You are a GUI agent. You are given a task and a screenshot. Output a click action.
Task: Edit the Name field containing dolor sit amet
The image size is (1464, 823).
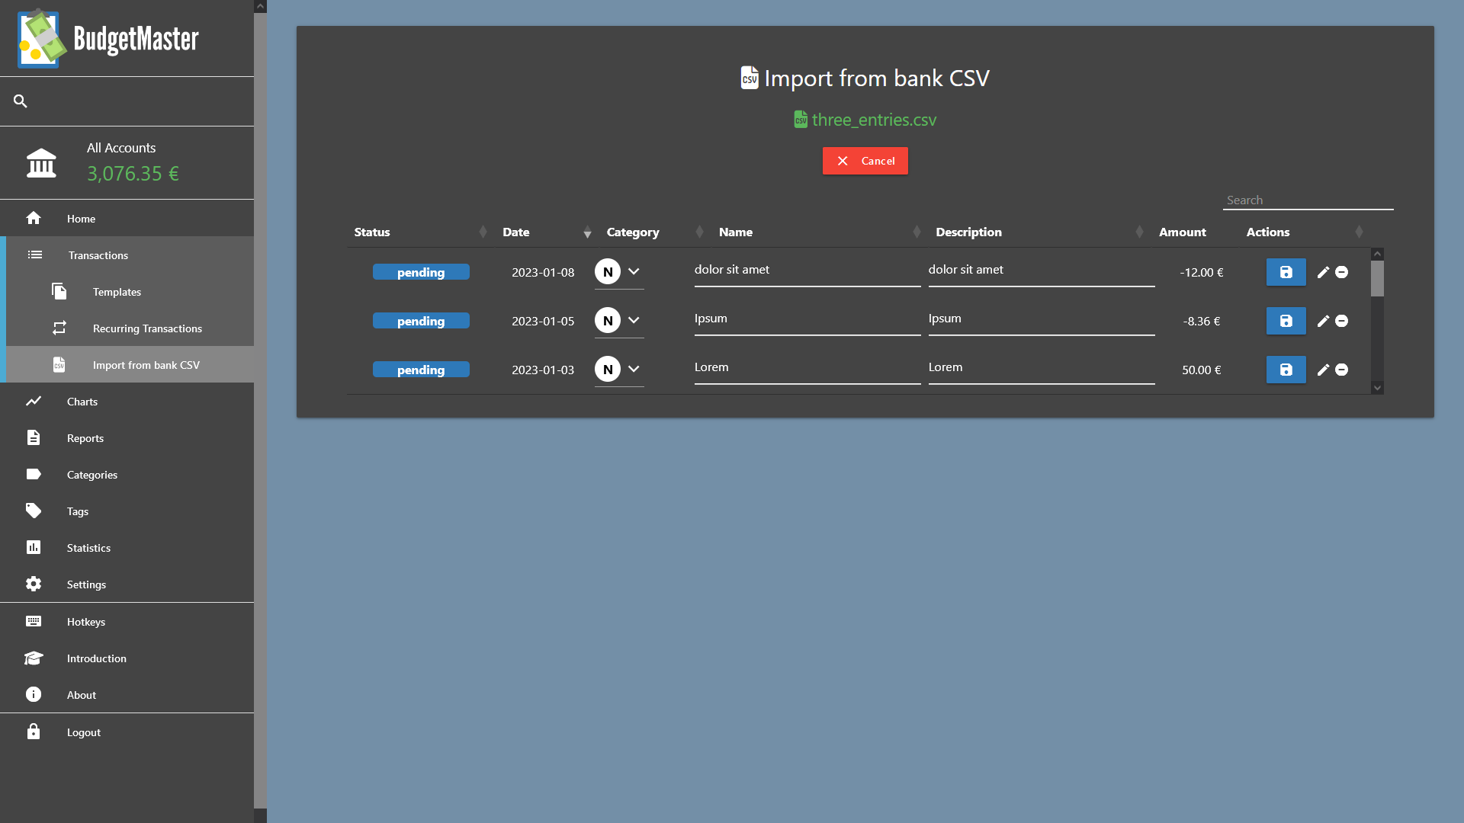[x=807, y=271]
